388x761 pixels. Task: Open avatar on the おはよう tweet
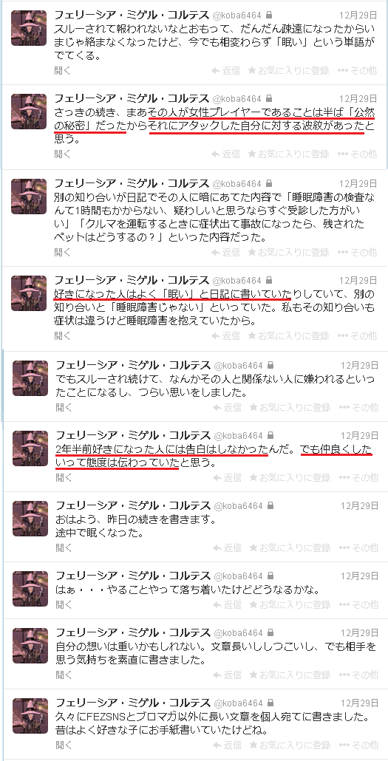pyautogui.click(x=30, y=519)
